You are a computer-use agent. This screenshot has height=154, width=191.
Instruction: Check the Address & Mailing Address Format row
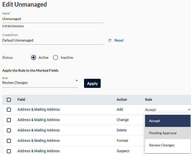pos(9,141)
